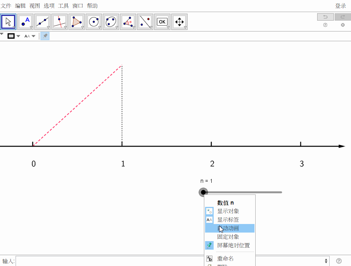The width and height of the screenshot is (351, 266).
Task: Open the color rectangle style dropdown
Action: click(14, 36)
